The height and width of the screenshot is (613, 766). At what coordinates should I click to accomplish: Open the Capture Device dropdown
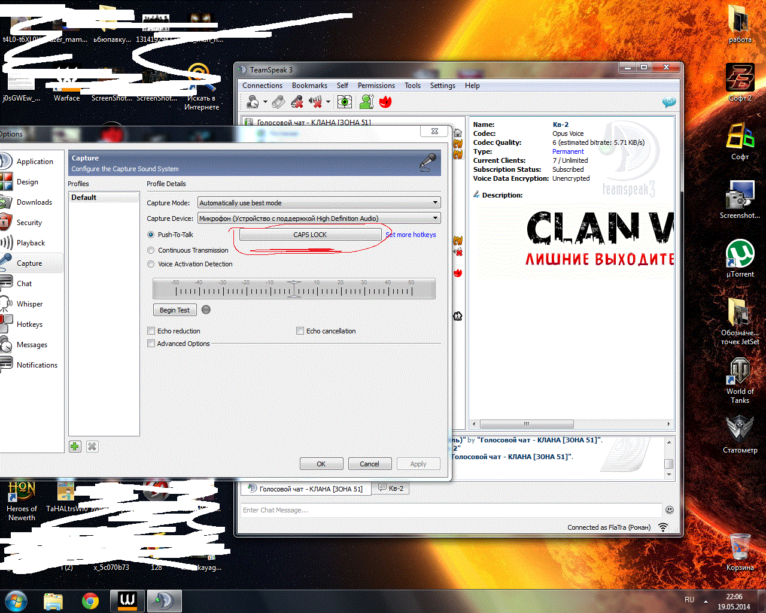(x=319, y=219)
